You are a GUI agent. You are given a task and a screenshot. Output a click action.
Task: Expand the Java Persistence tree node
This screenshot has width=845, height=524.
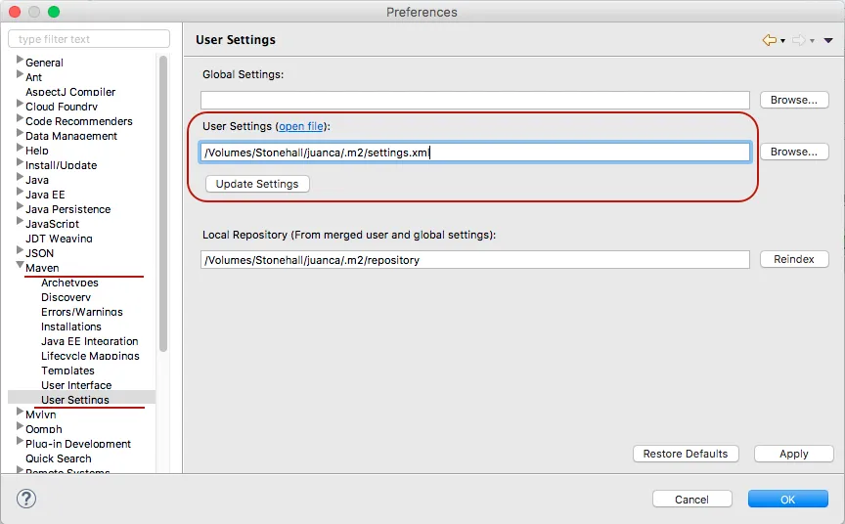20,208
